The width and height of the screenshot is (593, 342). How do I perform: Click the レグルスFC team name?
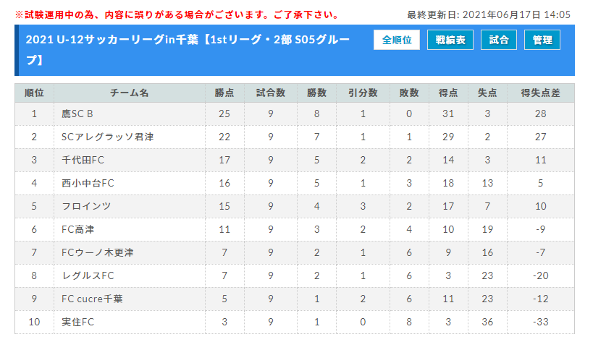[x=88, y=275]
